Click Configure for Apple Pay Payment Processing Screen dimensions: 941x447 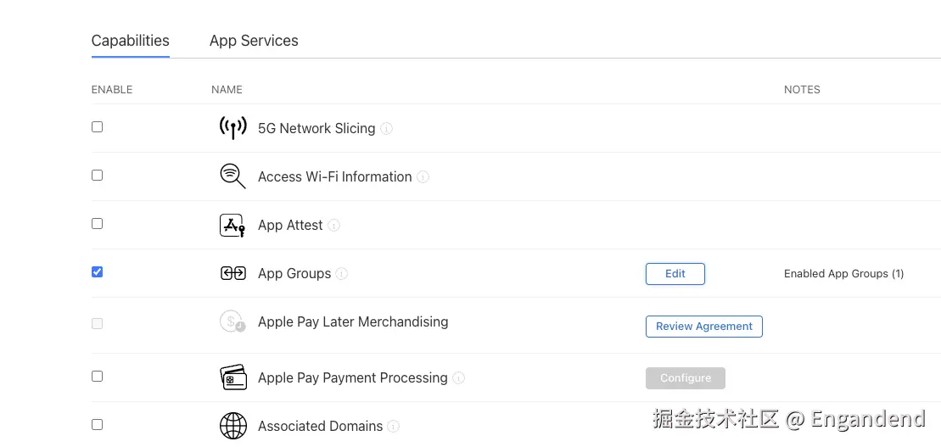click(x=685, y=378)
